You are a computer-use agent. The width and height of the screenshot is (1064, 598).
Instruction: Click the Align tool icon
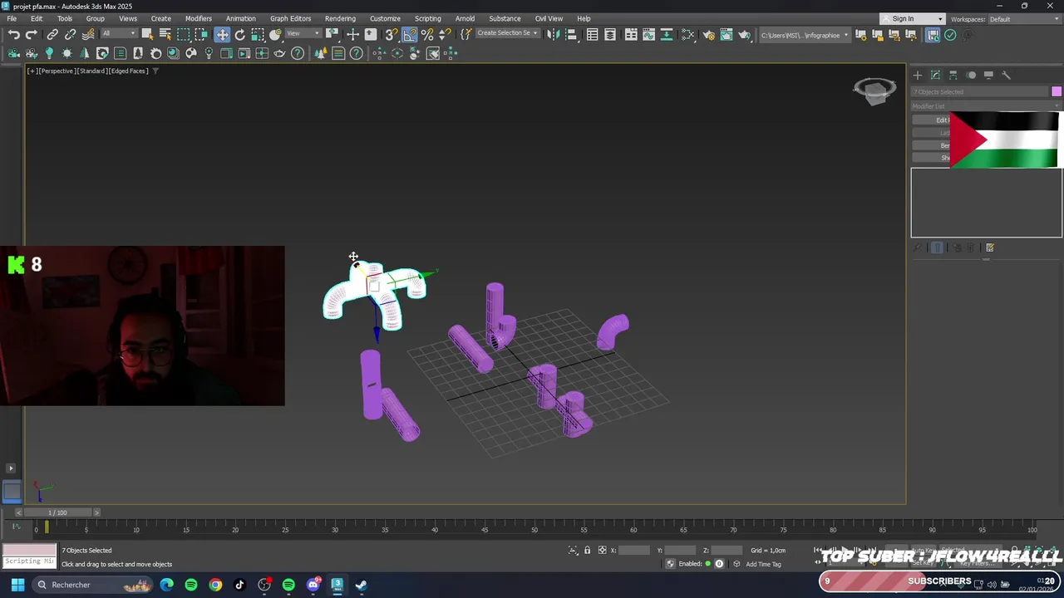571,34
